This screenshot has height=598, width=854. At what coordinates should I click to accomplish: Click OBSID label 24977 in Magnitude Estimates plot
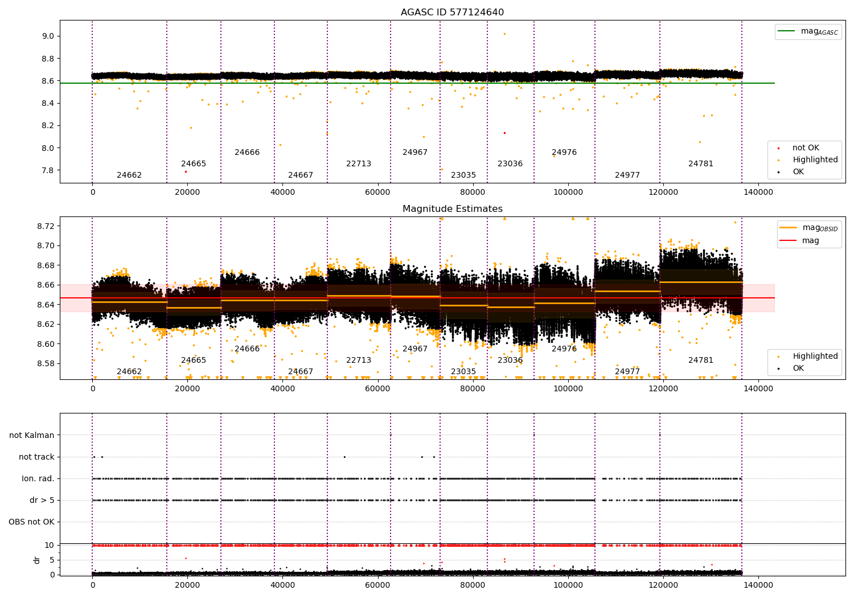627,372
